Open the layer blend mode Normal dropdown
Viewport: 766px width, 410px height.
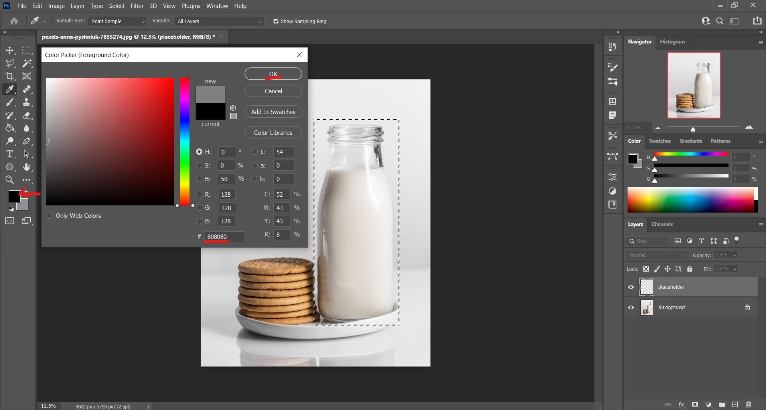pos(657,255)
